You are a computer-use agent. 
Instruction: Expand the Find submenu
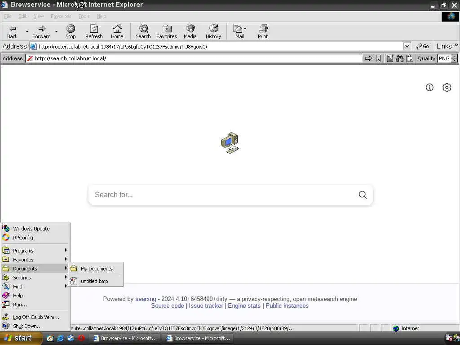pyautogui.click(x=35, y=287)
